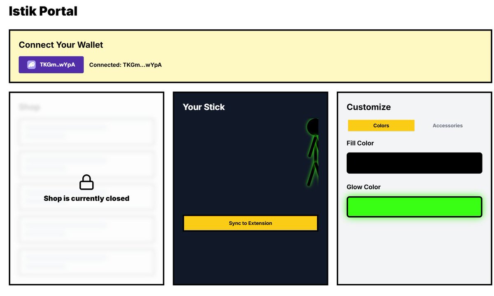This screenshot has height=296, width=494.
Task: Click the Istik Portal heading
Action: [x=43, y=11]
